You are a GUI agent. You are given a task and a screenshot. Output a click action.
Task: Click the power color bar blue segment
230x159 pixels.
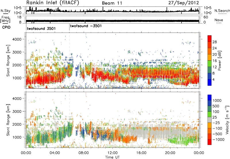pyautogui.click(x=210, y=82)
